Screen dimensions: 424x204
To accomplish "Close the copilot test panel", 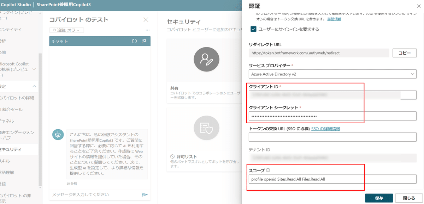I will pyautogui.click(x=146, y=20).
